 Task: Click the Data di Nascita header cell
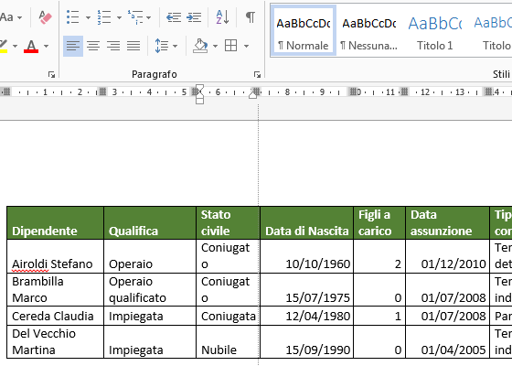coord(306,223)
